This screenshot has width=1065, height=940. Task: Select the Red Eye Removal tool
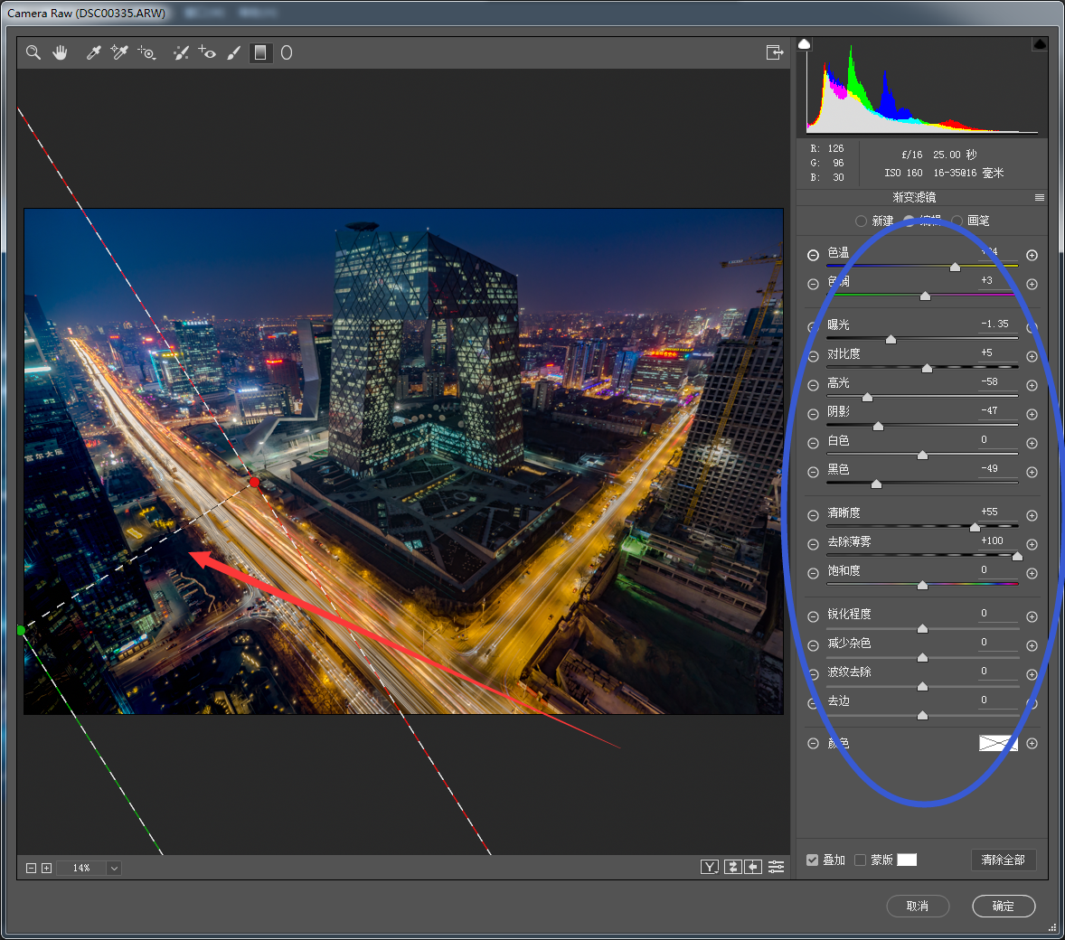click(x=207, y=52)
